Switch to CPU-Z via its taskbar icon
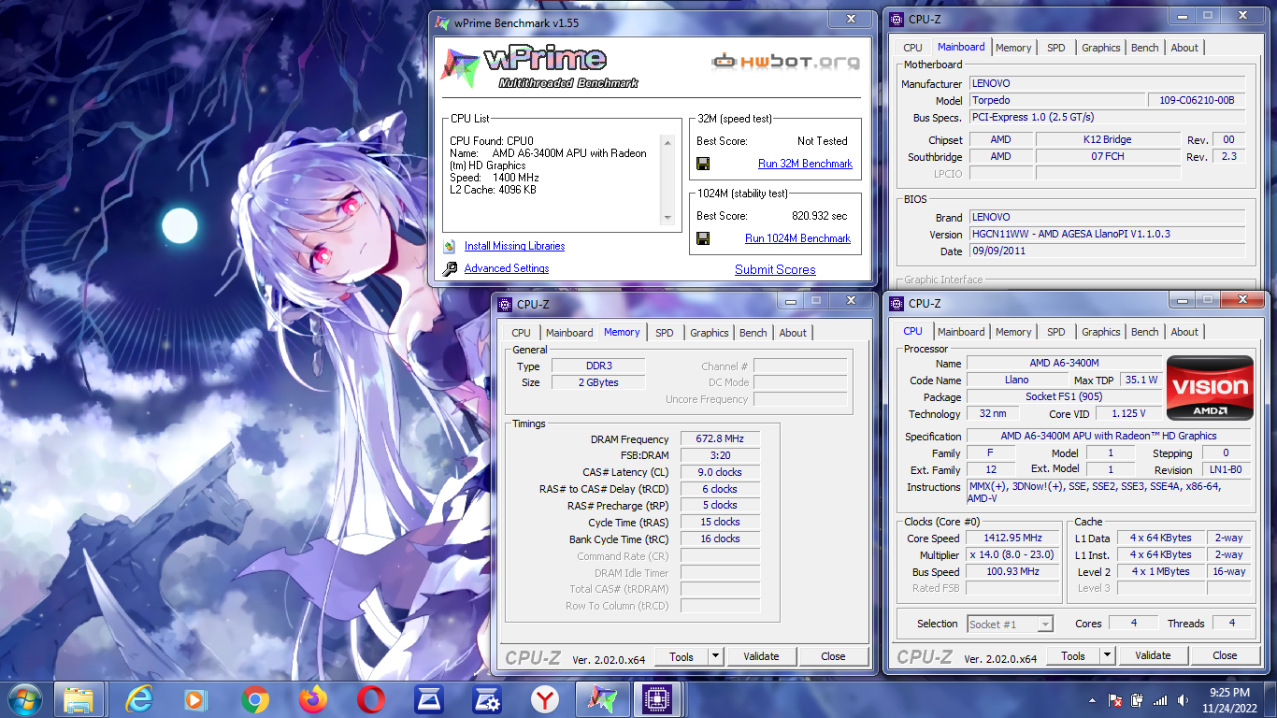 pyautogui.click(x=658, y=698)
